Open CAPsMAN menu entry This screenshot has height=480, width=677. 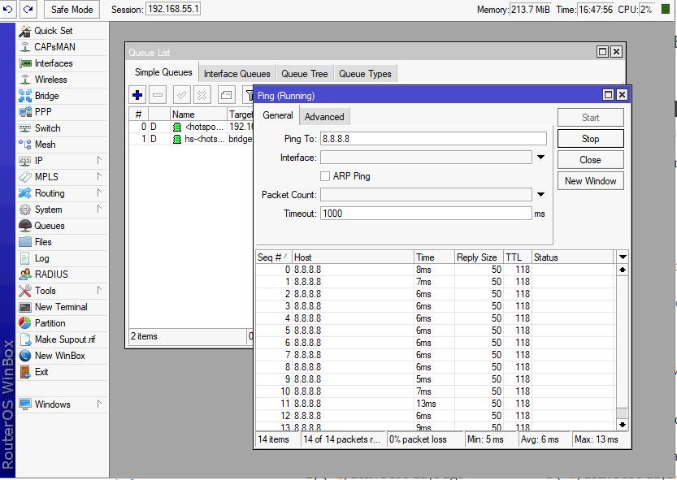coord(63,47)
